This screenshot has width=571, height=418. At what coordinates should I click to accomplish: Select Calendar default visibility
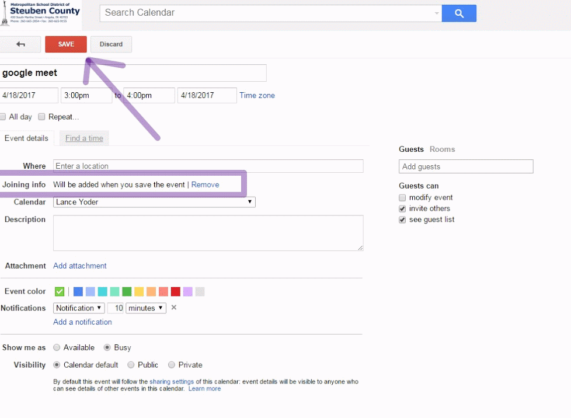[x=57, y=365]
